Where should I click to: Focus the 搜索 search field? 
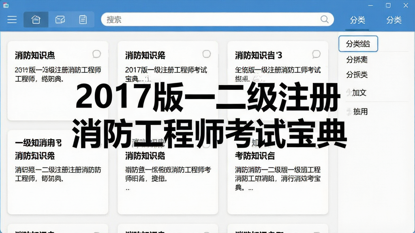(217, 19)
